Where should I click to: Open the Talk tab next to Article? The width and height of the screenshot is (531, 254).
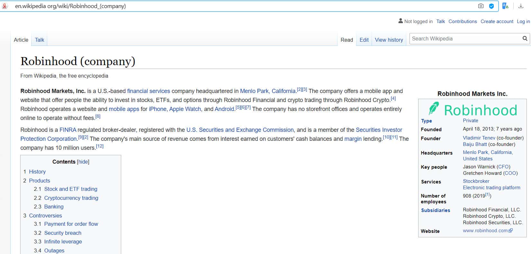pyautogui.click(x=40, y=40)
